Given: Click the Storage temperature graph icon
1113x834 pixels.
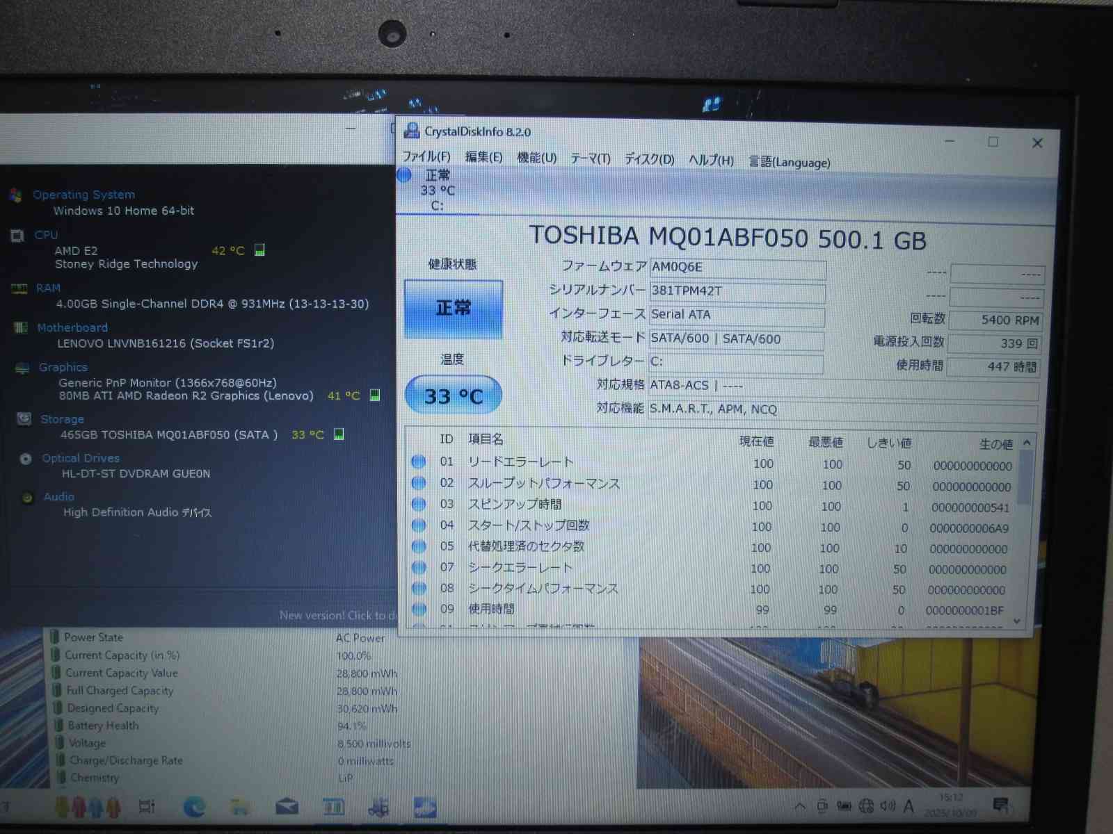Looking at the screenshot, I should tap(339, 434).
